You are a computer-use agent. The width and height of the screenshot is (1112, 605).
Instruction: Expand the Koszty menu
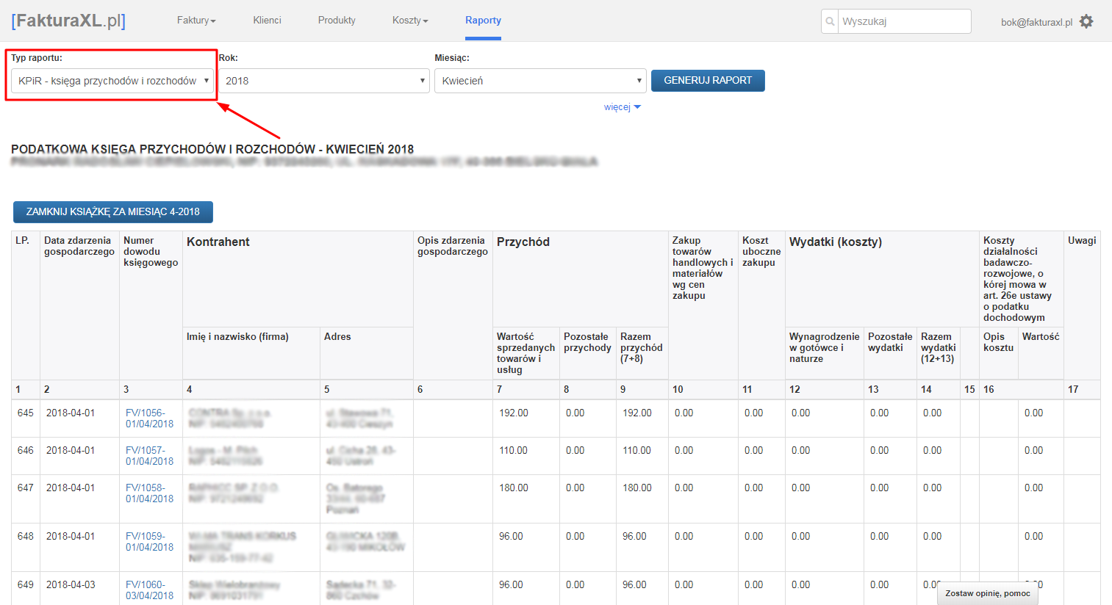coord(410,21)
